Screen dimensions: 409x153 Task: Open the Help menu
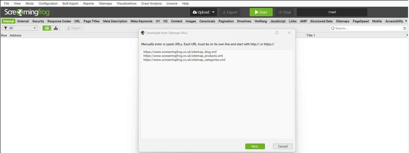click(x=185, y=4)
